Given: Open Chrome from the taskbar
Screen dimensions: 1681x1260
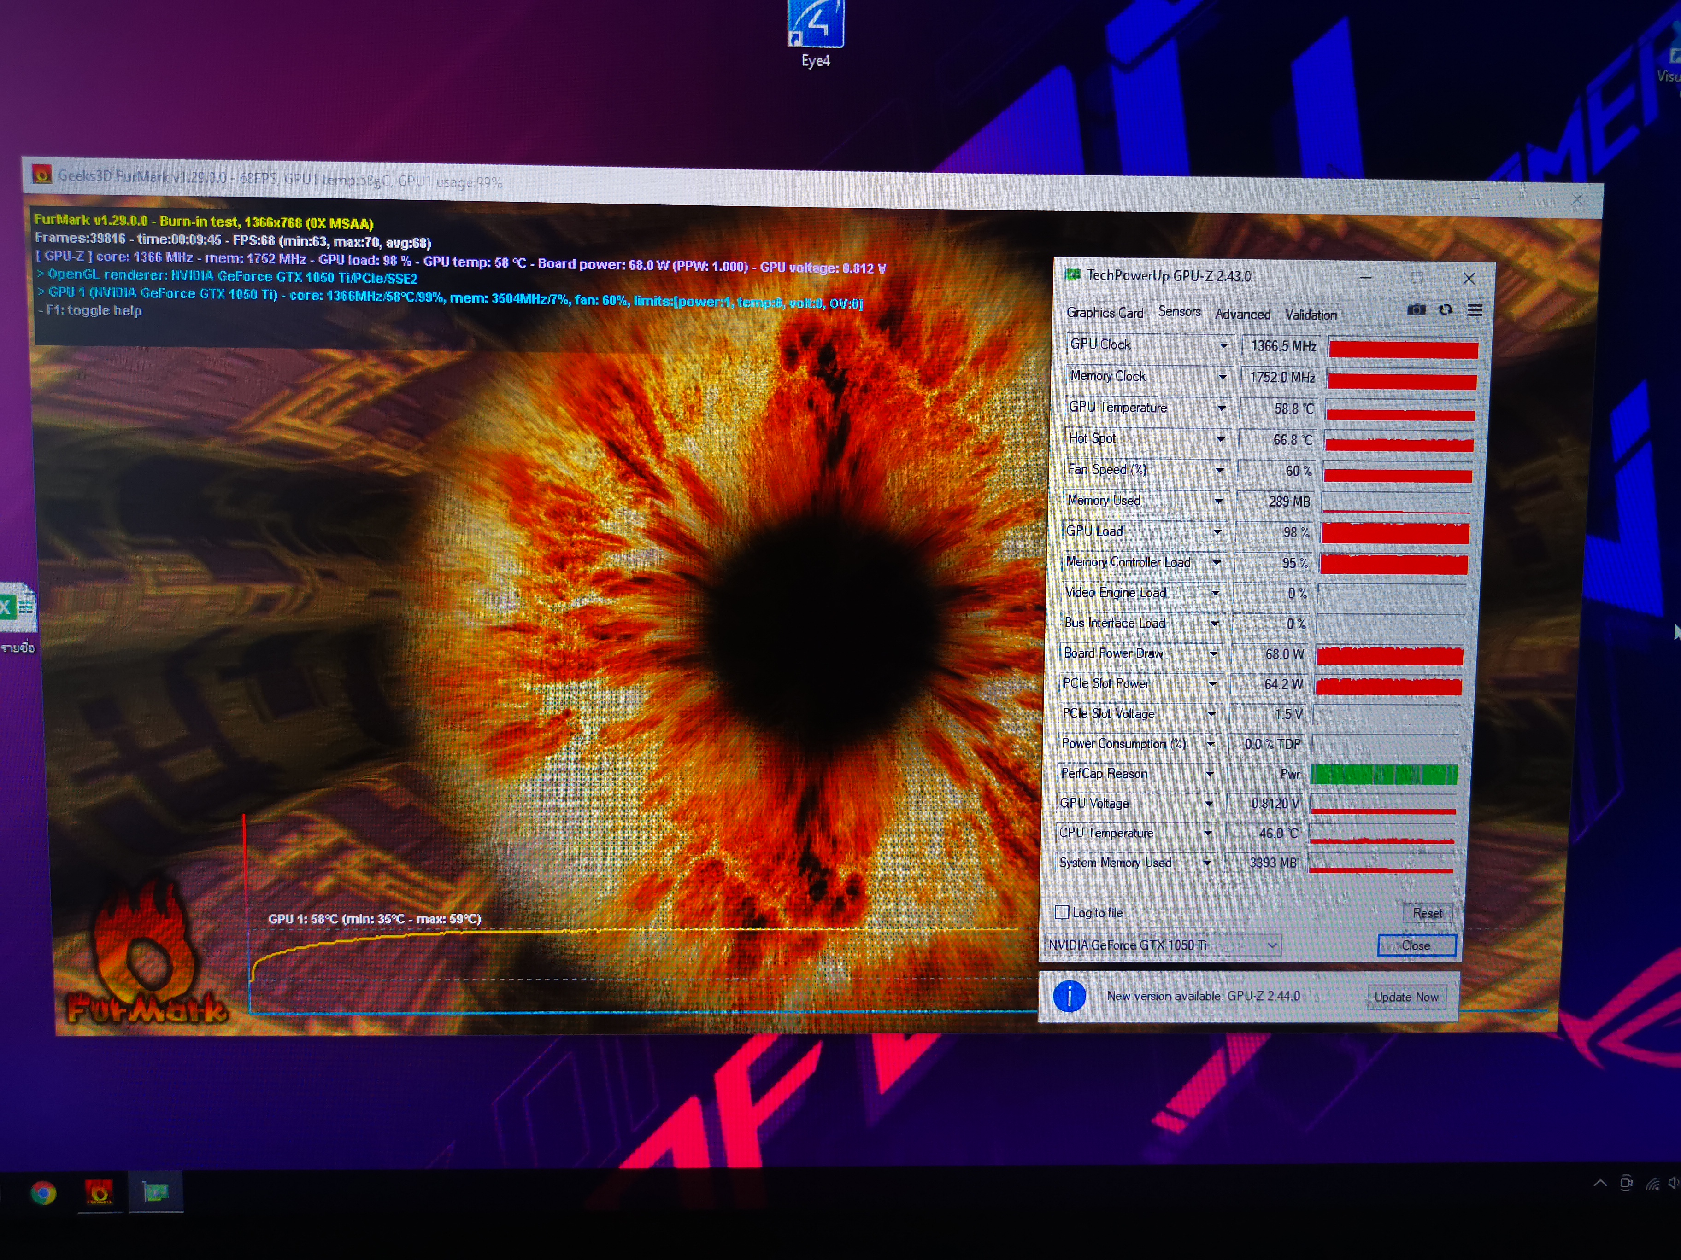Looking at the screenshot, I should click(43, 1193).
